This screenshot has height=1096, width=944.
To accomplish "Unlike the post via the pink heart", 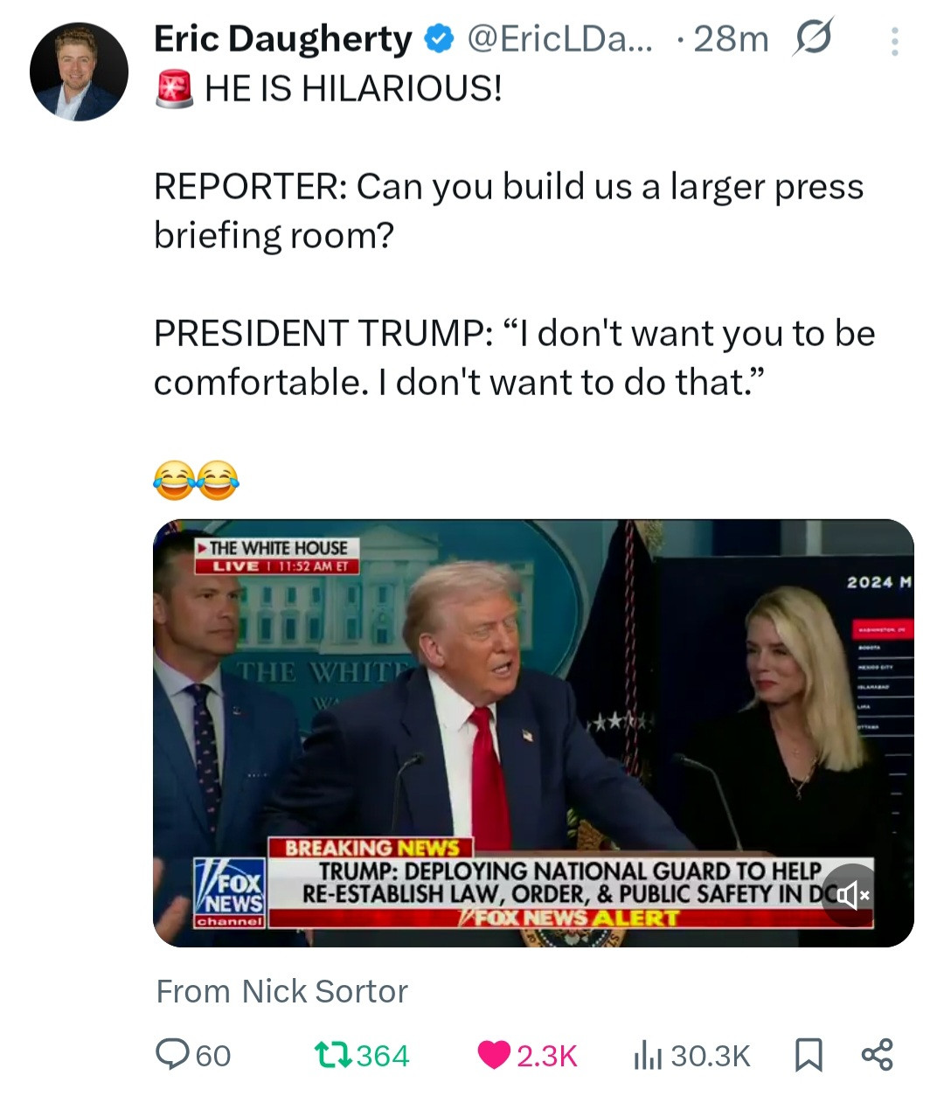I will click(x=495, y=1055).
